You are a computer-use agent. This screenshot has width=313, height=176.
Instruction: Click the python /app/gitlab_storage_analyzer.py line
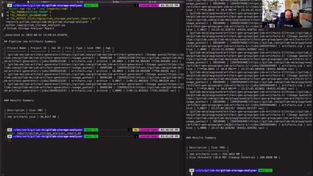tap(35, 25)
